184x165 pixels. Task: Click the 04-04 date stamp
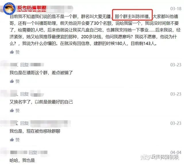[176, 152]
